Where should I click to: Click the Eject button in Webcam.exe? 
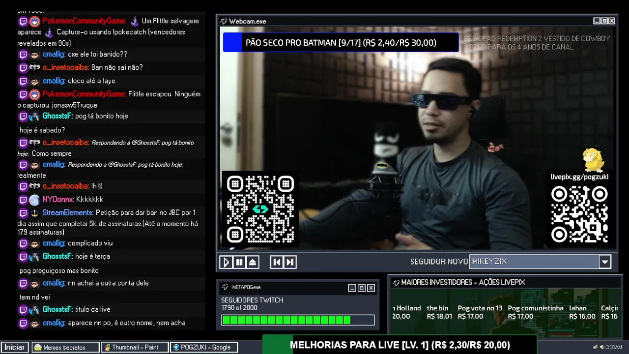[x=253, y=262]
